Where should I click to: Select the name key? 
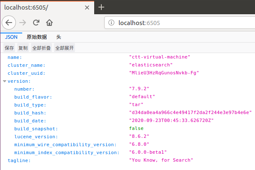coord(15,57)
